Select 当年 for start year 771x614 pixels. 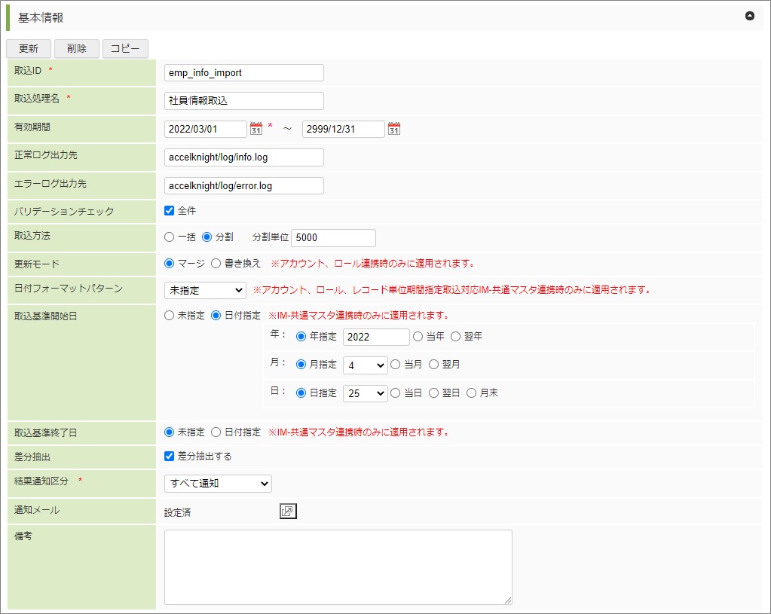(418, 337)
